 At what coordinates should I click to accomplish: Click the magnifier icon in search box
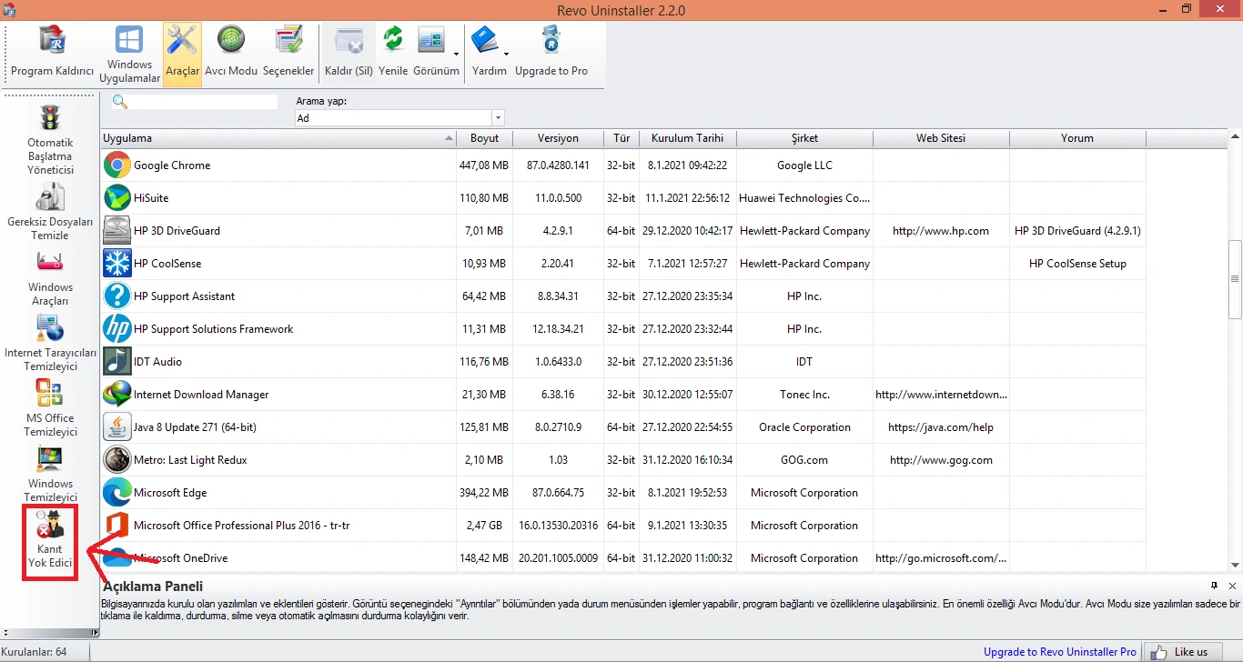(x=119, y=102)
